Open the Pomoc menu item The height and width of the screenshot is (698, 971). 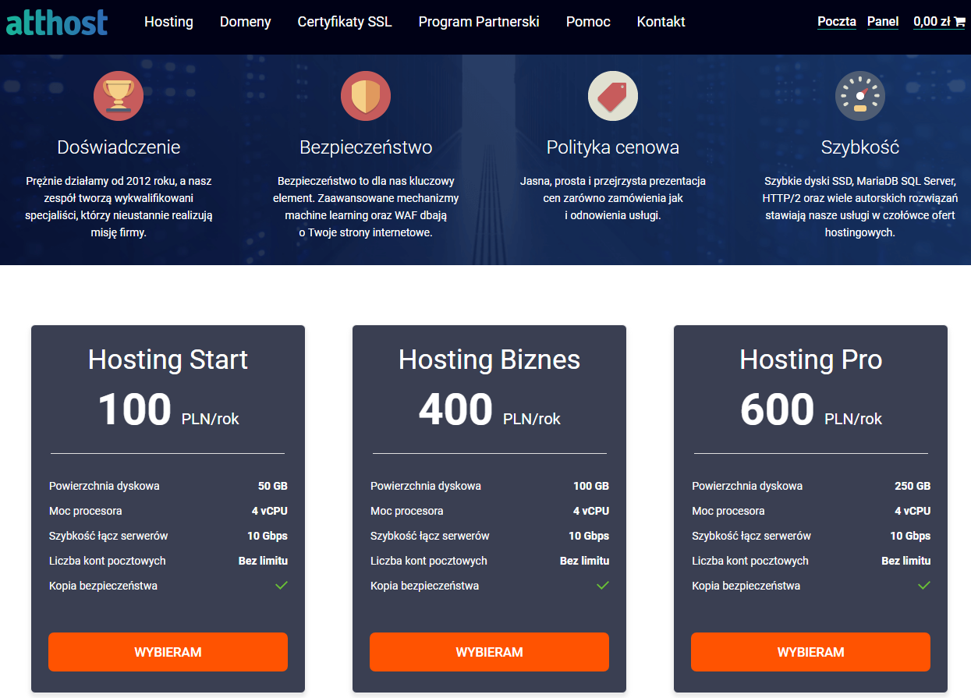[588, 22]
